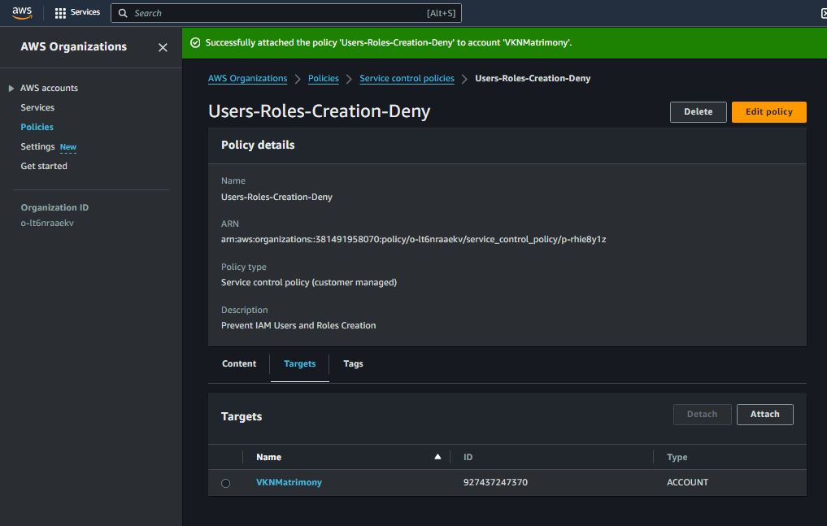Close the AWS Organizations side panel
This screenshot has height=526, width=827.
[163, 47]
